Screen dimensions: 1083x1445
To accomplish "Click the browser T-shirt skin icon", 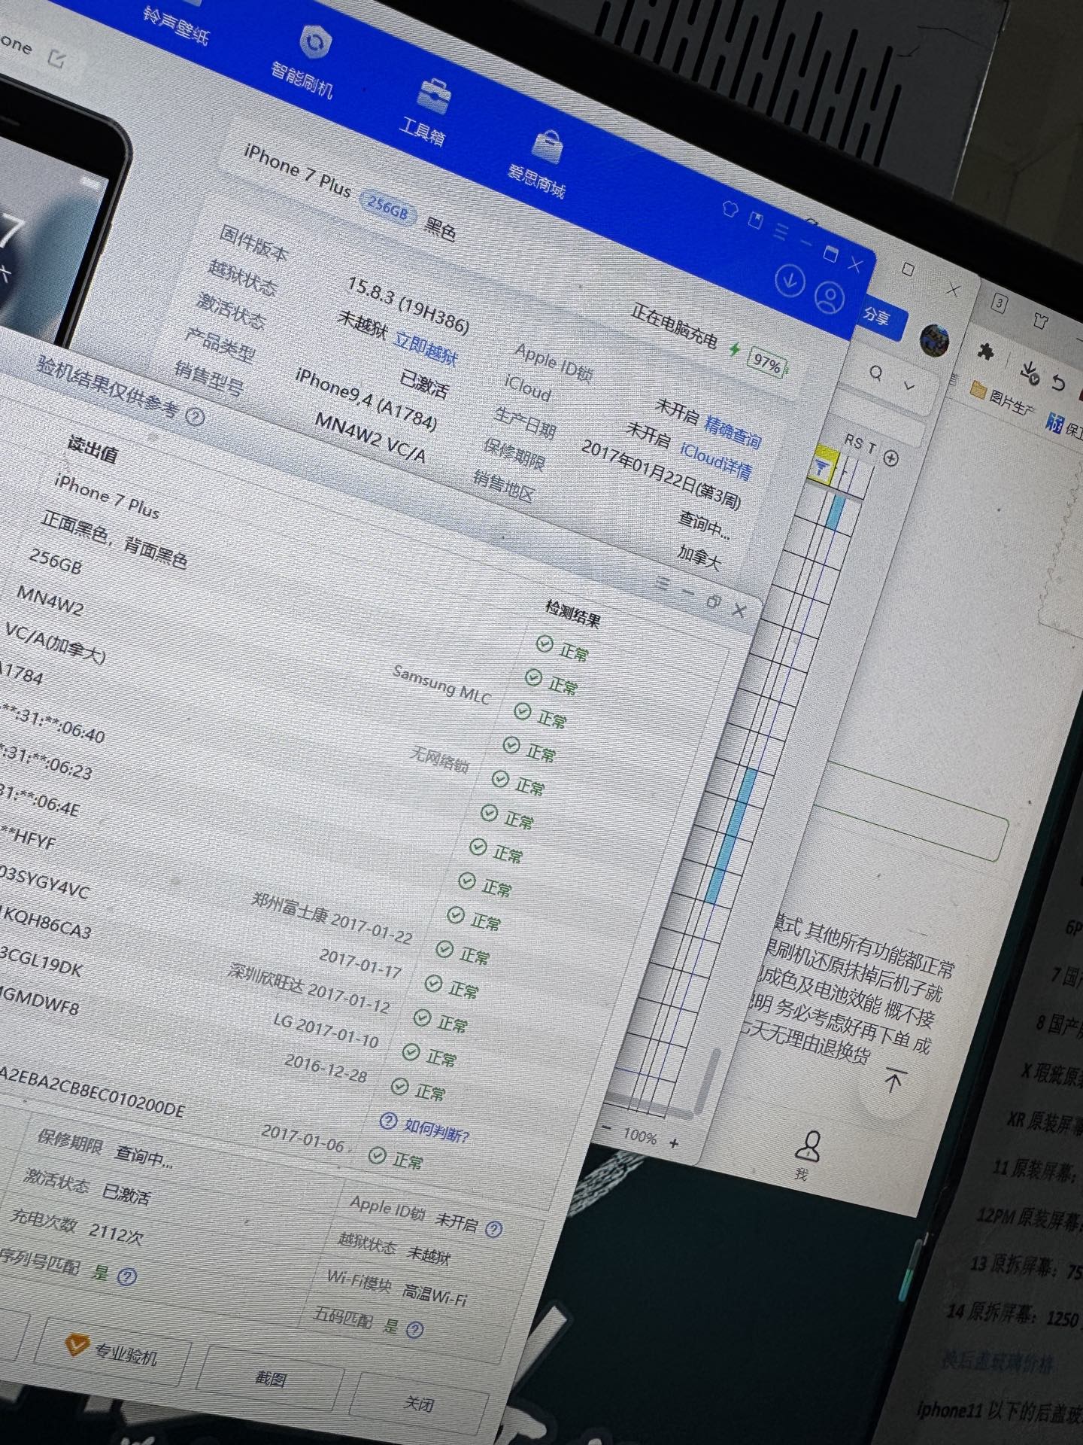I will (x=1040, y=321).
